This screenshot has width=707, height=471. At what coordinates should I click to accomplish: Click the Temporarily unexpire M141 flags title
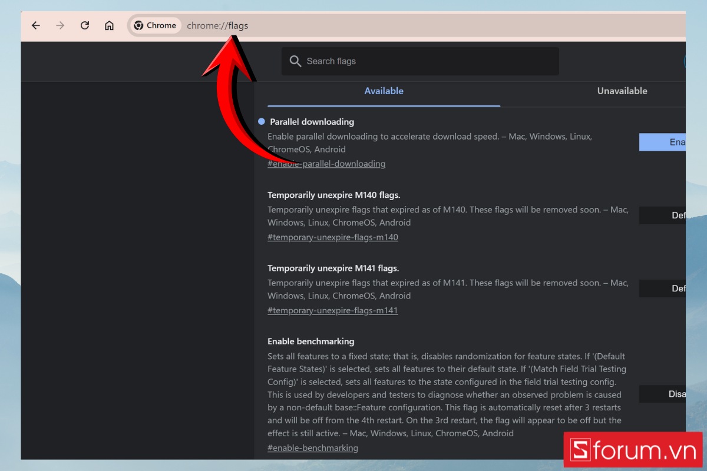tap(333, 268)
